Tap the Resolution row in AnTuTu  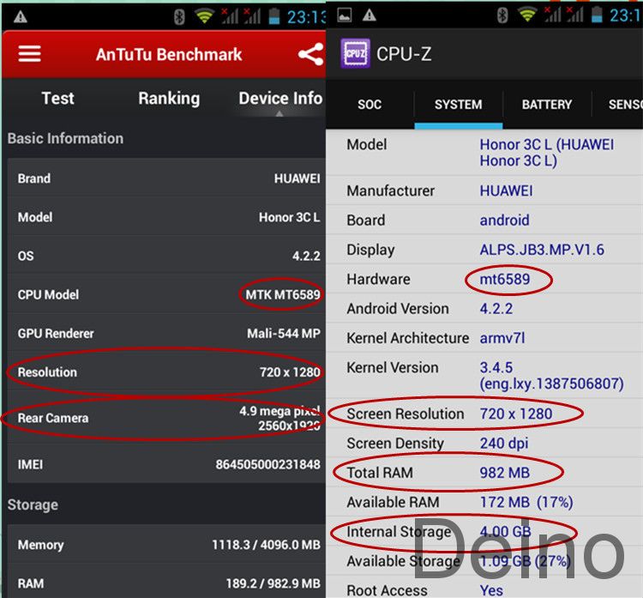click(166, 372)
